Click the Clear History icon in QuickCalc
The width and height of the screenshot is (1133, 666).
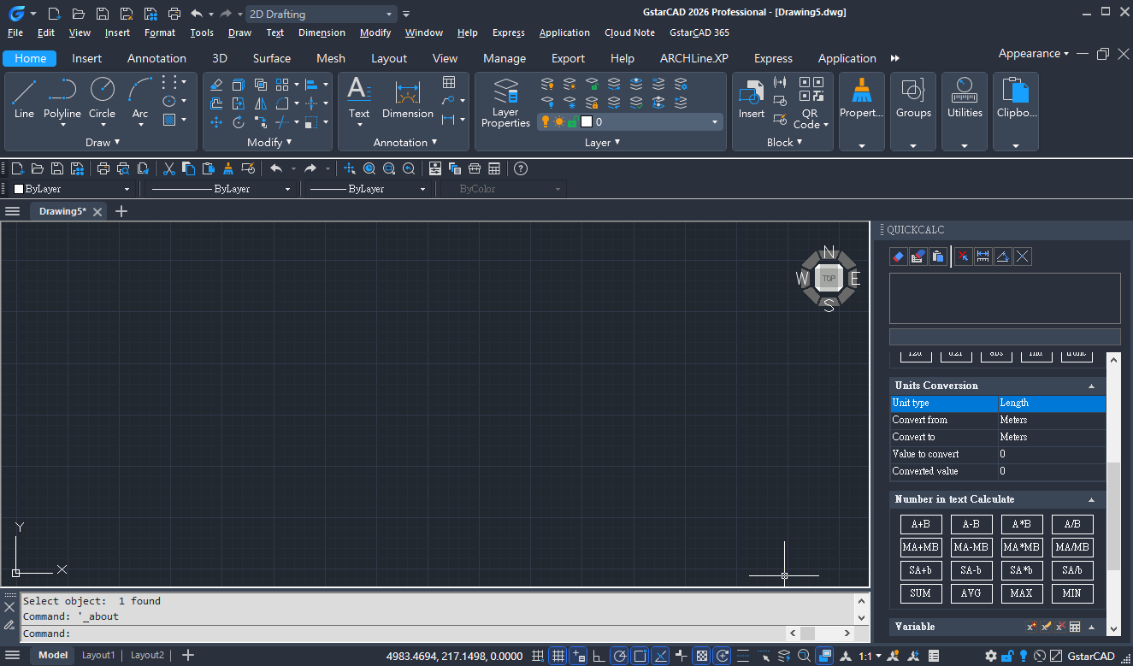click(918, 256)
